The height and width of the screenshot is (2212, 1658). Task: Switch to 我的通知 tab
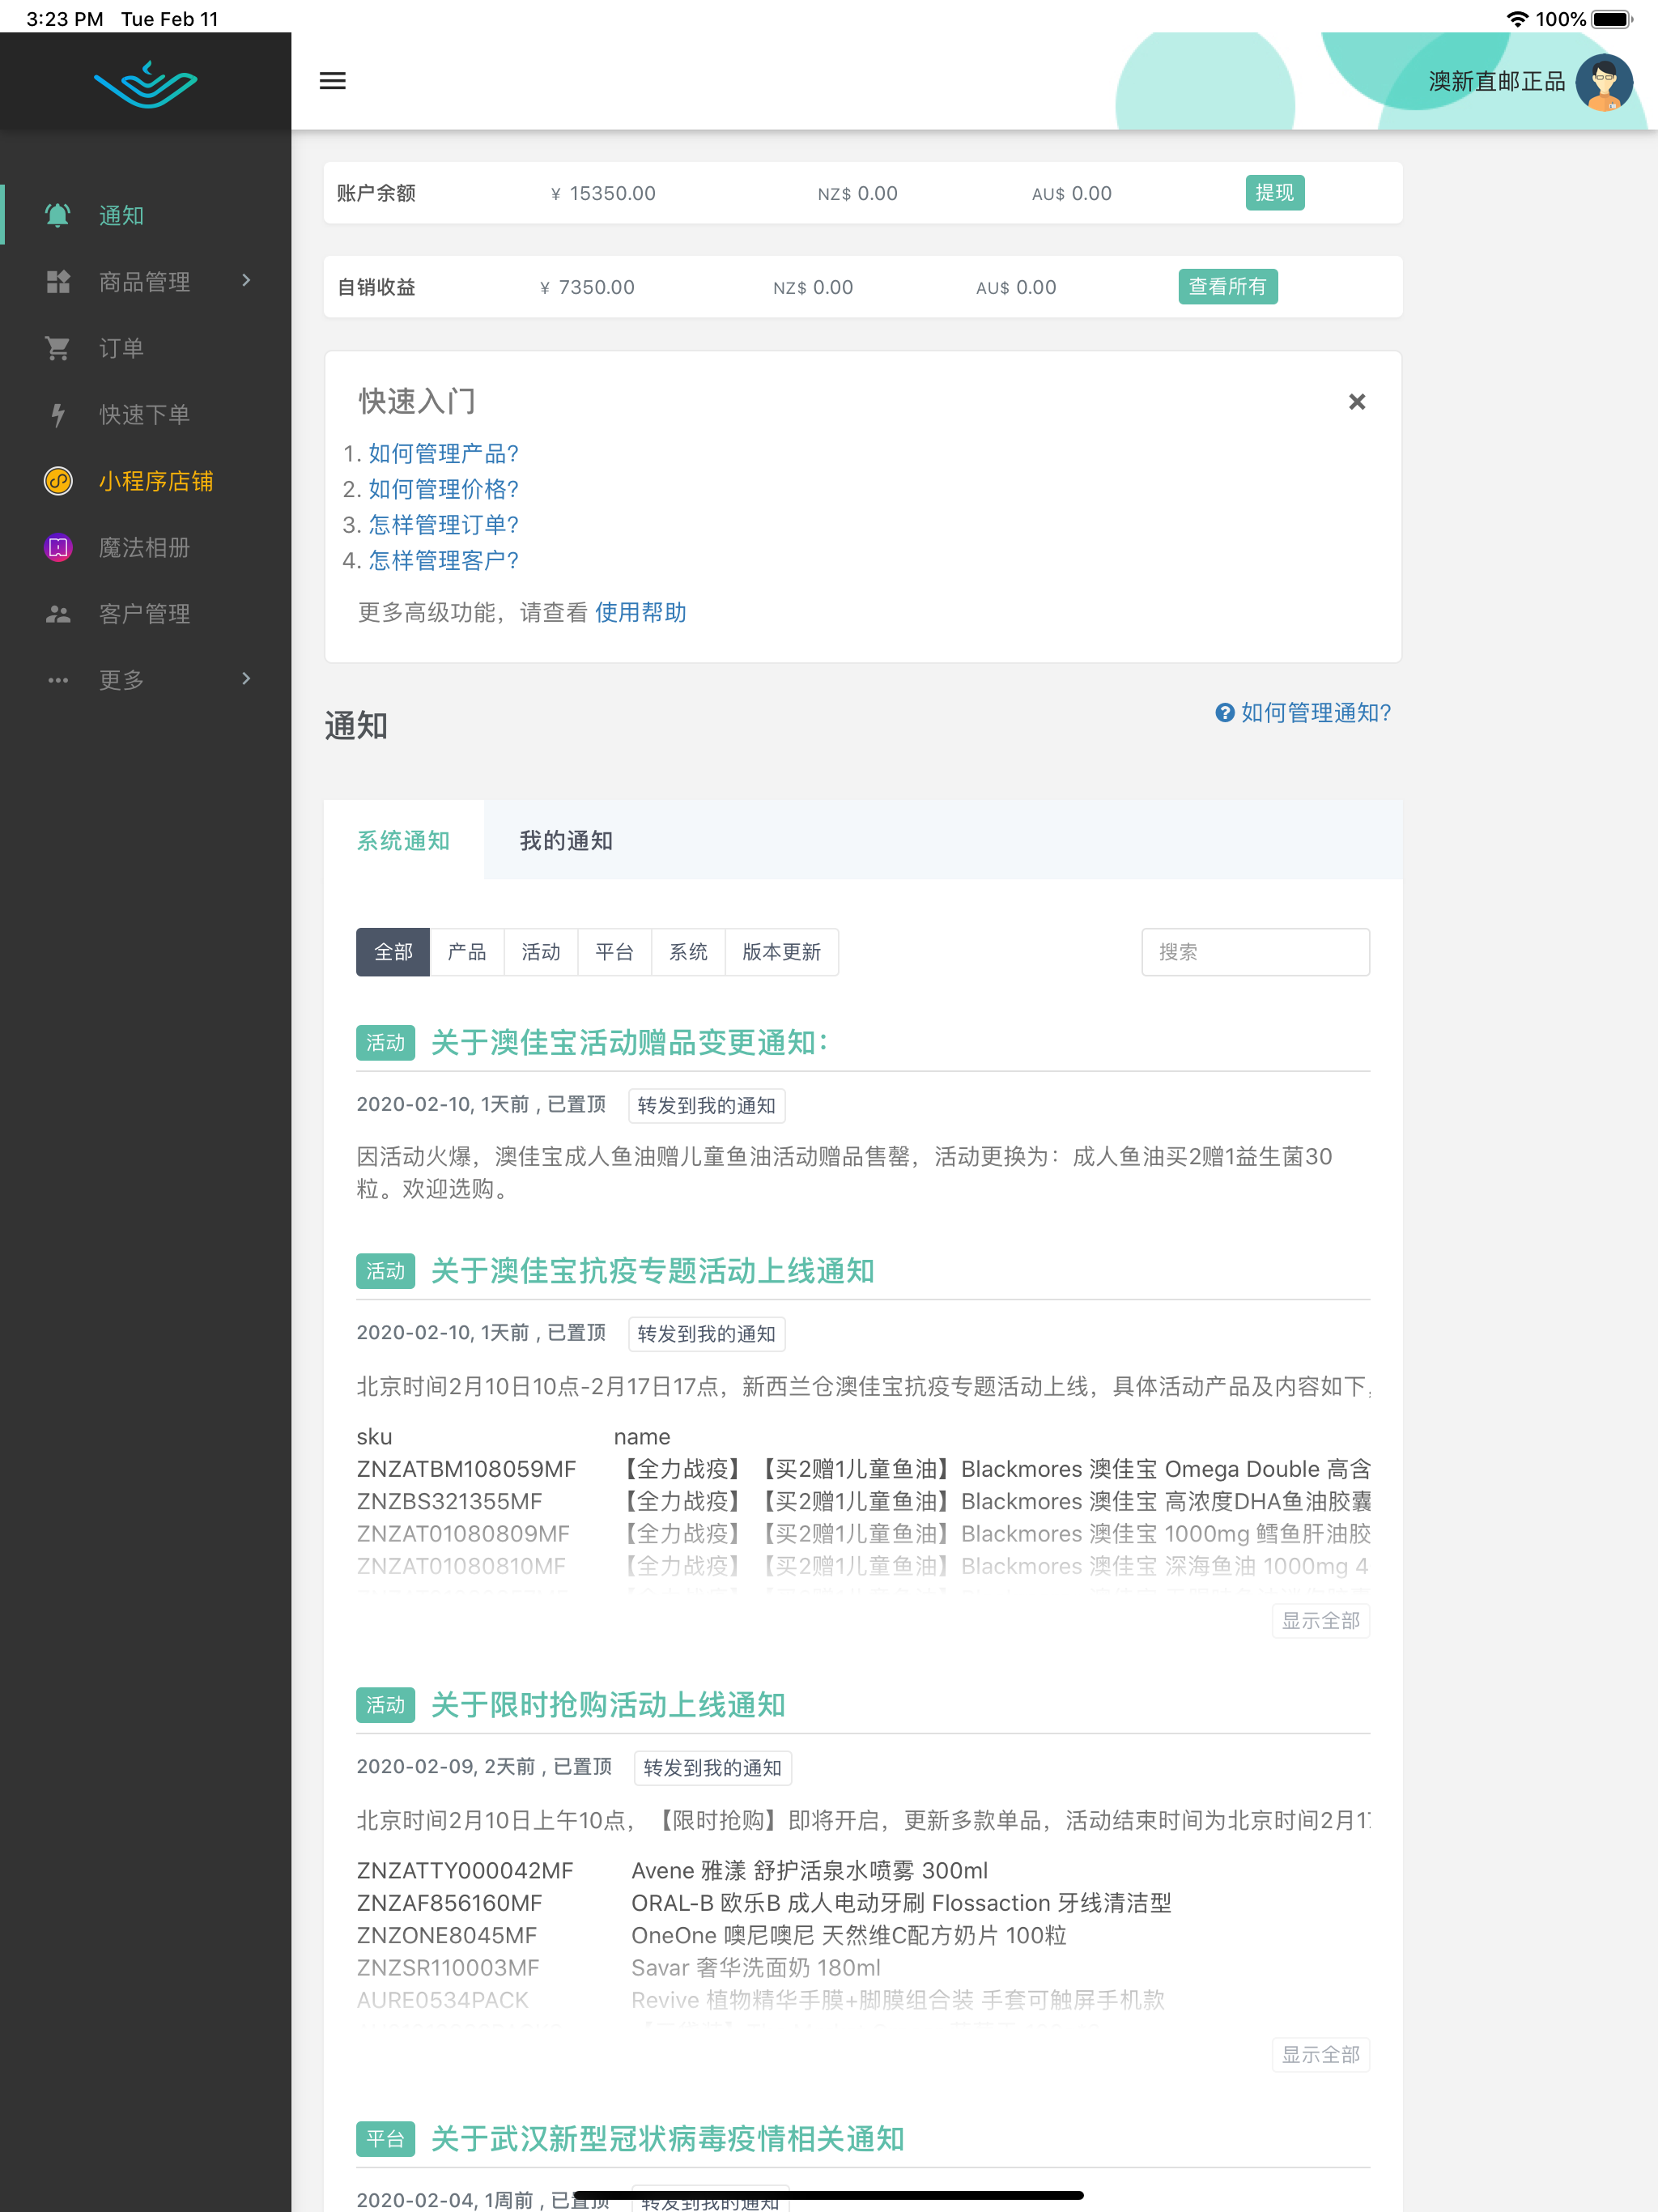click(565, 840)
